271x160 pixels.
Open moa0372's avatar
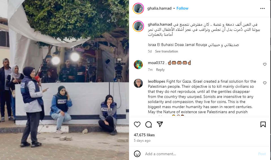pyautogui.click(x=138, y=65)
